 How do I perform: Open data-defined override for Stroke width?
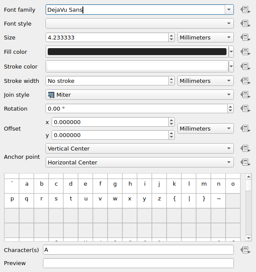pos(245,81)
